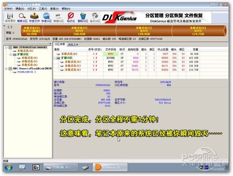Collapse the HD0:ST9500325AS tree node

(7, 47)
